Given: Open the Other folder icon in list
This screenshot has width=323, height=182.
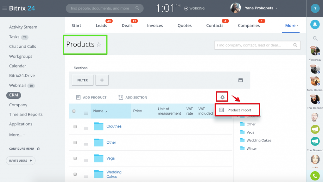Looking at the screenshot, I should coord(98,142).
